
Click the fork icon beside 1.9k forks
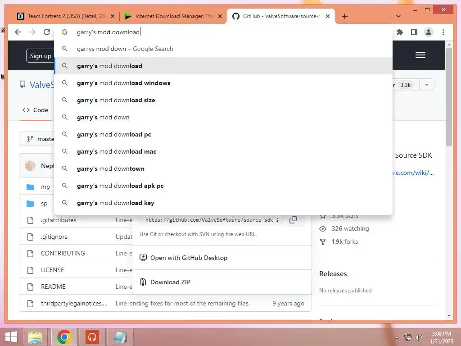[323, 242]
